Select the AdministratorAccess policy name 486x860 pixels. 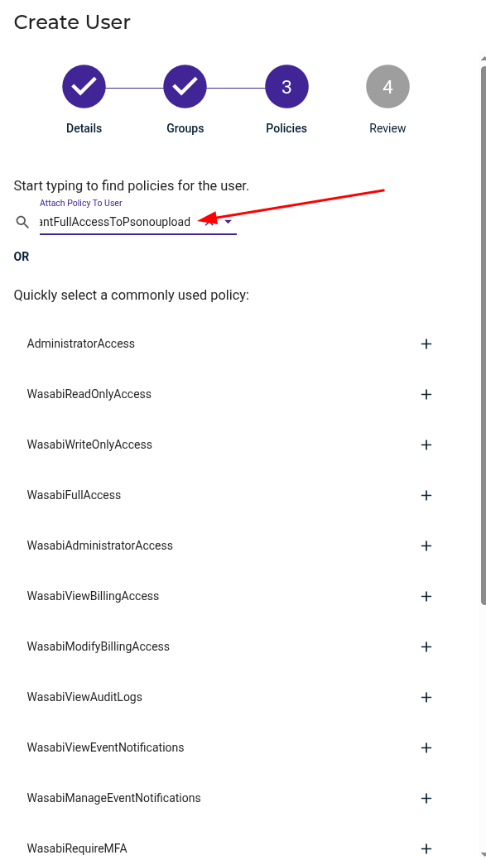pyautogui.click(x=80, y=344)
